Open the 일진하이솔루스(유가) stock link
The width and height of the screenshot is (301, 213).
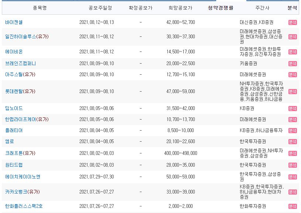coord(27,36)
